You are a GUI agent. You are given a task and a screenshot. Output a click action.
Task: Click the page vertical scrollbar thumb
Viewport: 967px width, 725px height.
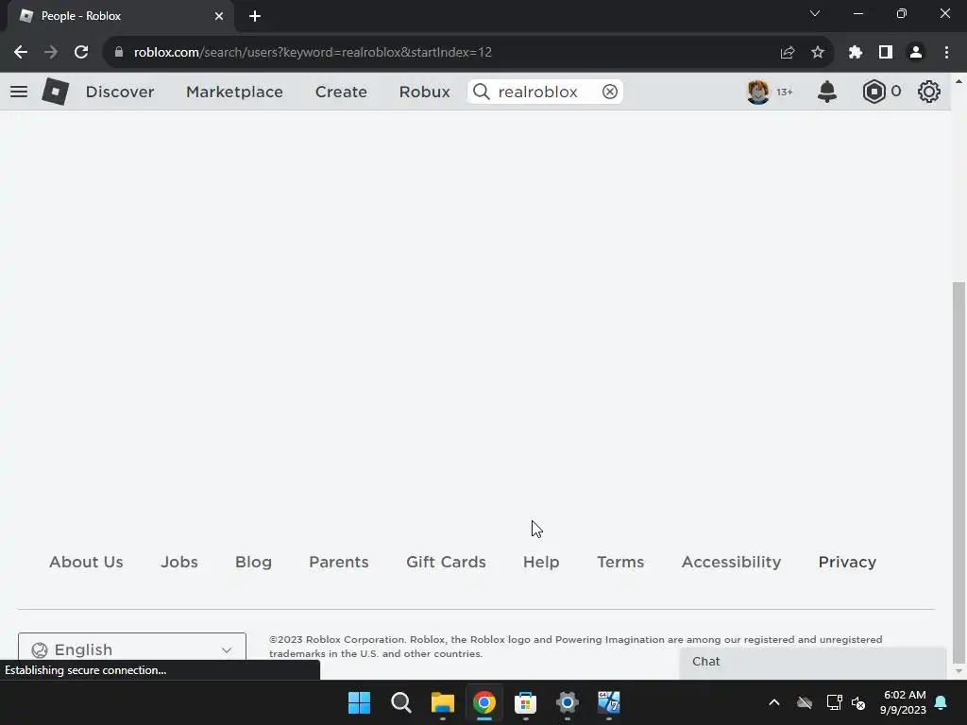coord(959,472)
